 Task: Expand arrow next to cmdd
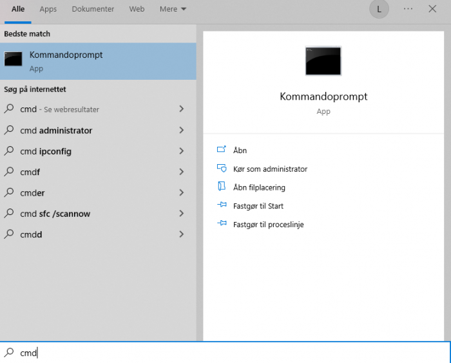[182, 234]
